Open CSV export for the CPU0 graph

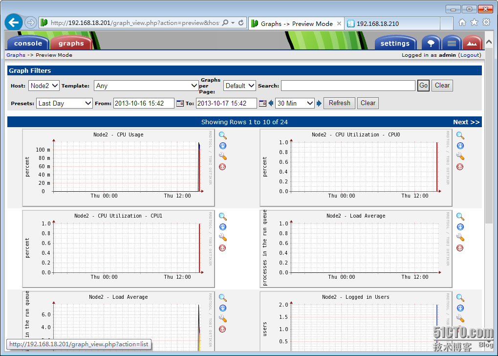pyautogui.click(x=460, y=146)
